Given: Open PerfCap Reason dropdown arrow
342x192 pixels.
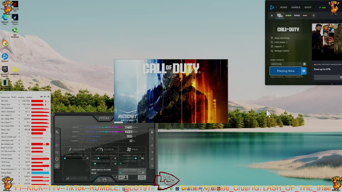Looking at the screenshot, I should 19,173.
